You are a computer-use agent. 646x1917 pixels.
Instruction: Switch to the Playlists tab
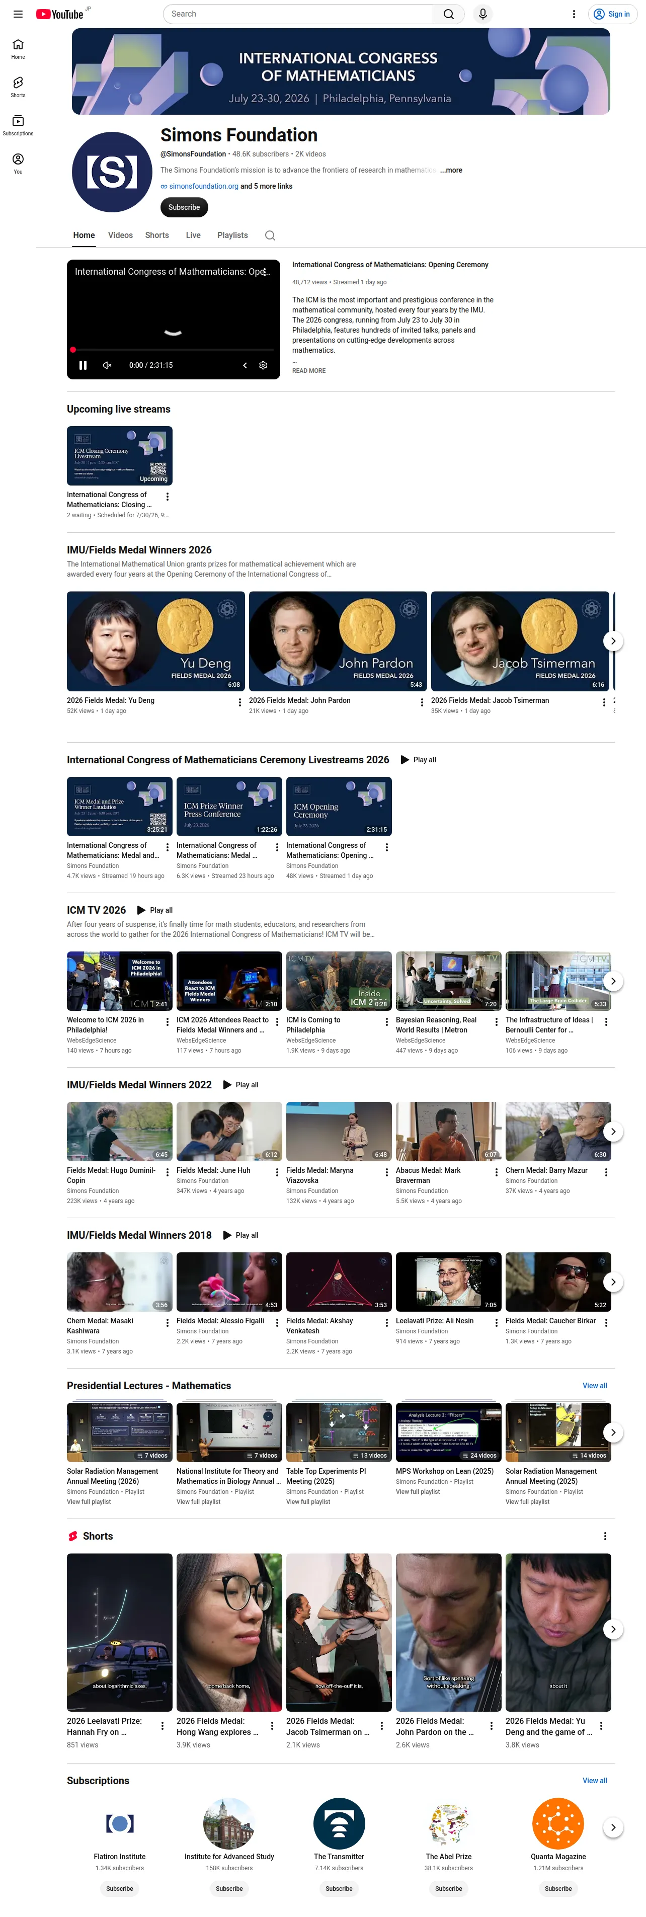tap(233, 235)
